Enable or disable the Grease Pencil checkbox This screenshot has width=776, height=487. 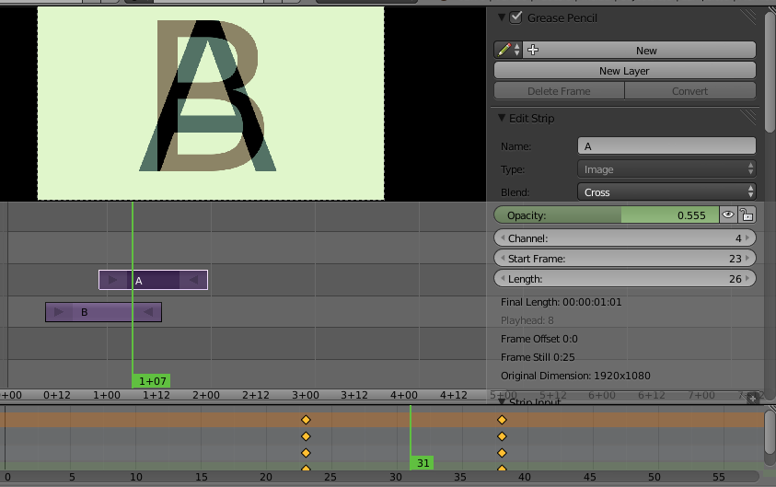point(515,17)
